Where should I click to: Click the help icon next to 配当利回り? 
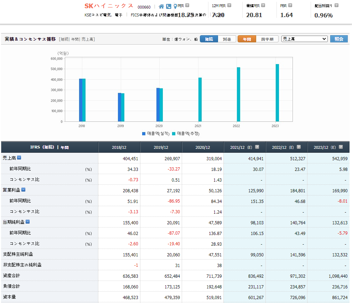click(336, 5)
